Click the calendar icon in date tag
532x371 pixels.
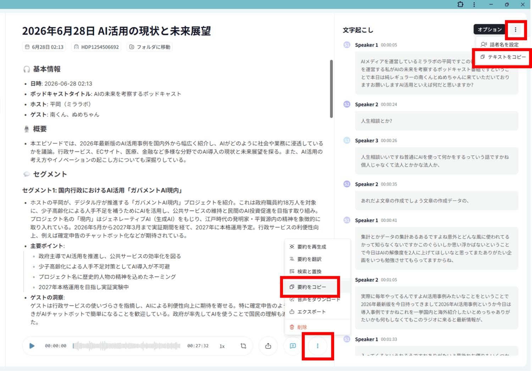27,47
